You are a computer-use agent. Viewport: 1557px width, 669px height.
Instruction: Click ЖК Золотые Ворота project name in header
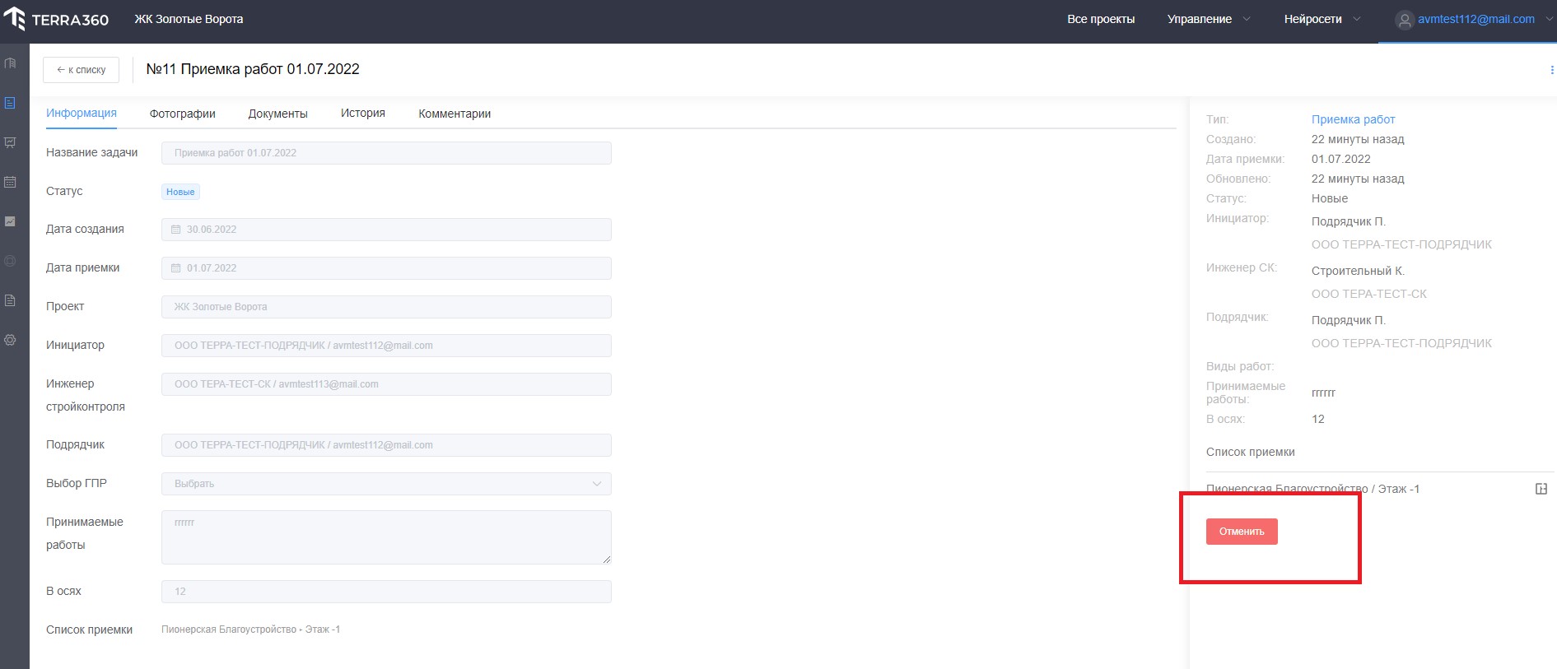tap(189, 19)
